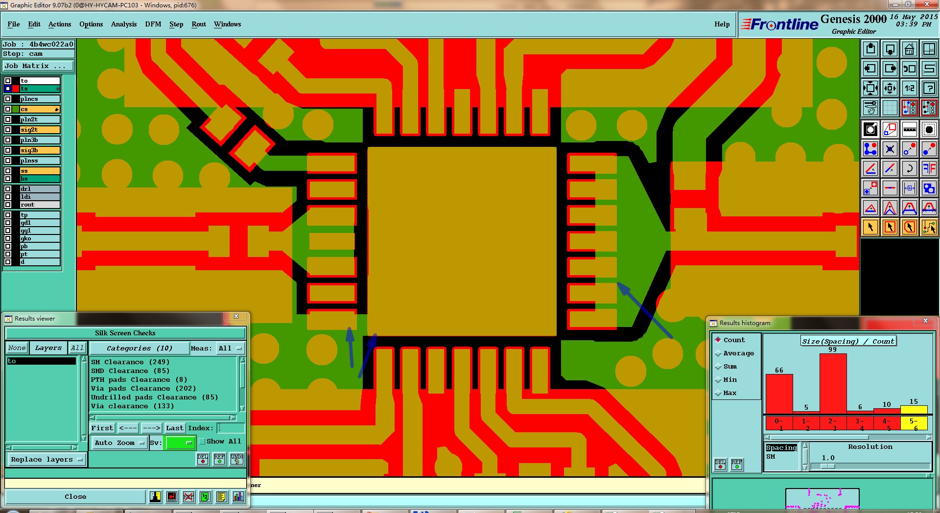The height and width of the screenshot is (513, 940).
Task: Select the rectangle selection arrow tool
Action: 890,227
